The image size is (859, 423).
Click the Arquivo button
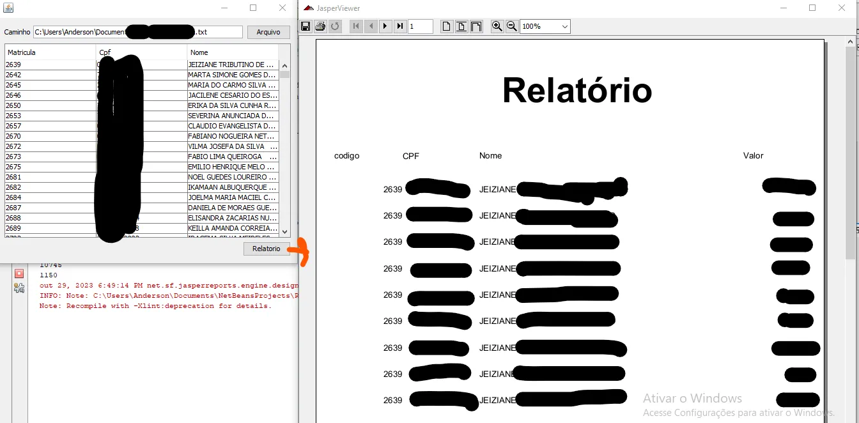click(268, 32)
